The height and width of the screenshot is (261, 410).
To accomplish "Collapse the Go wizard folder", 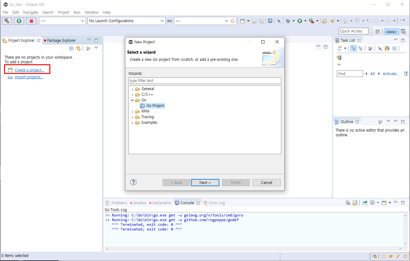I will (132, 100).
